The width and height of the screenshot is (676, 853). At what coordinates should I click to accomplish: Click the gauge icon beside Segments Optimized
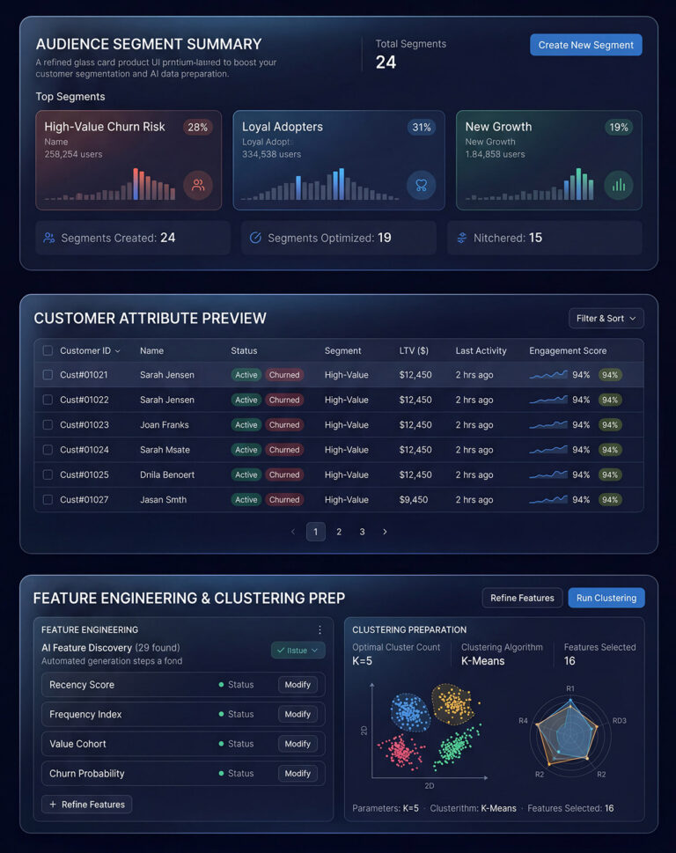tap(256, 238)
